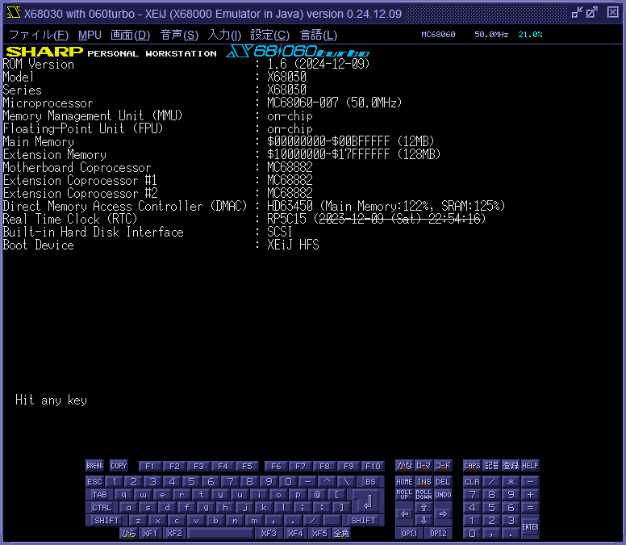The width and height of the screenshot is (626, 545).
Task: Click the large return arrow key
Action: click(x=368, y=501)
